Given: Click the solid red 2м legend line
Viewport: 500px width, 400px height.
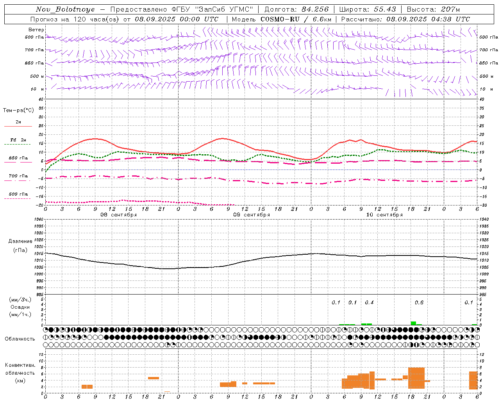Looking at the screenshot, I should [18, 127].
